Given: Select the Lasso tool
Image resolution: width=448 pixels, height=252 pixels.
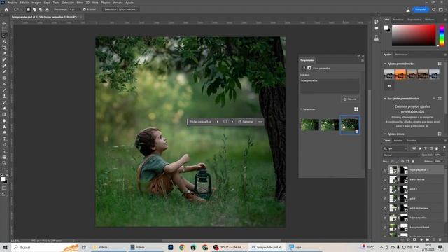Looking at the screenshot, I should coord(4,36).
